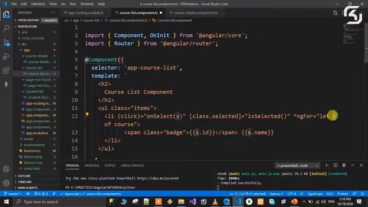The image size is (368, 207).
Task: Open the terminal selector dropdown powershell, node
Action: click(297, 166)
